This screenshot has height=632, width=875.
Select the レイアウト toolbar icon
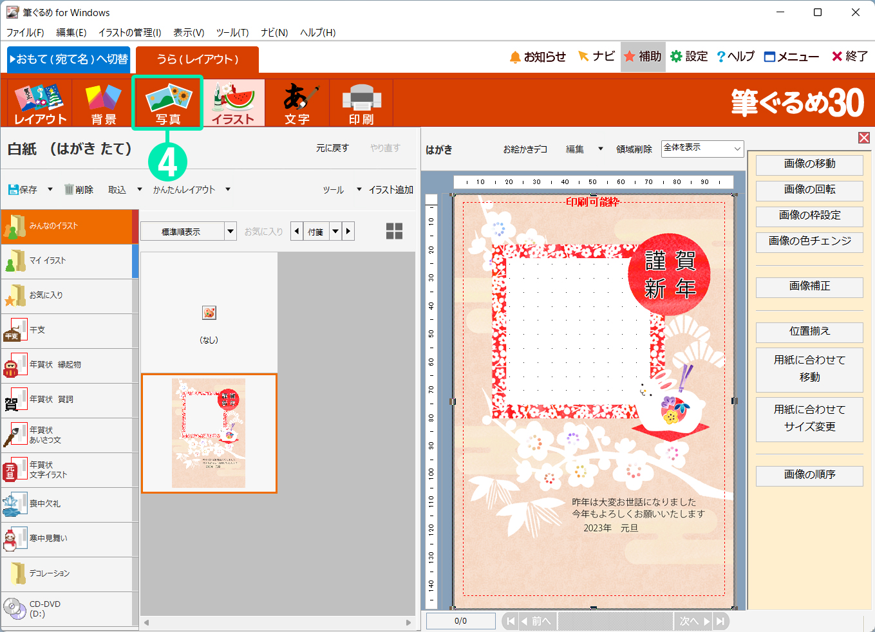[x=40, y=103]
